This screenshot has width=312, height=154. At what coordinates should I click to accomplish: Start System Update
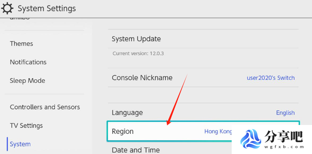[x=203, y=39]
